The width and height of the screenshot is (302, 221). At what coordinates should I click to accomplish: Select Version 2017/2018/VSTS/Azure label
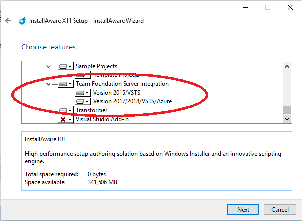132,101
